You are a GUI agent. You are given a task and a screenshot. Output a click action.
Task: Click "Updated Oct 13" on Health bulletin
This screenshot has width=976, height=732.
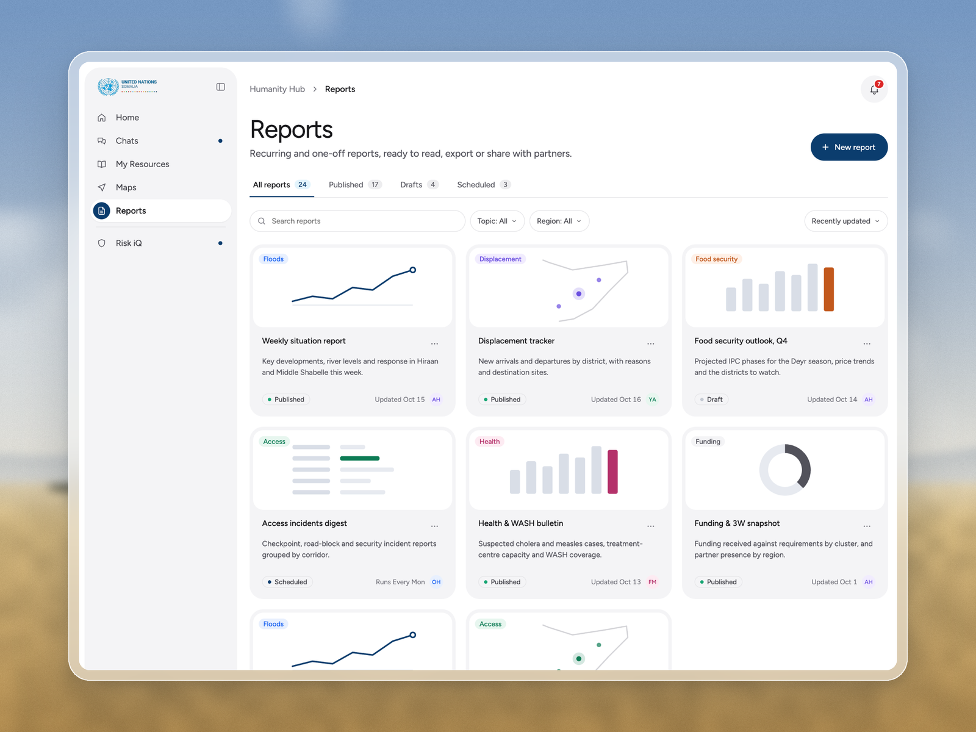[x=615, y=582]
